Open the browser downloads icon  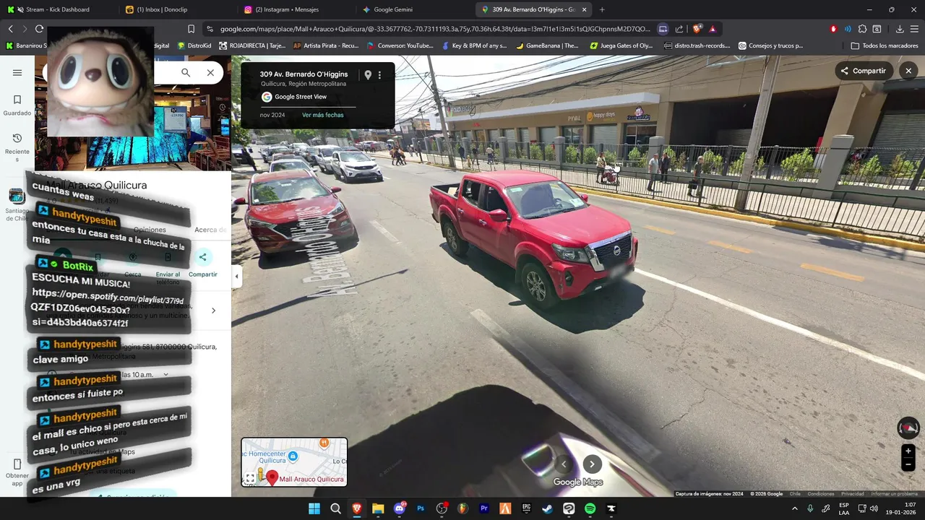tap(900, 29)
